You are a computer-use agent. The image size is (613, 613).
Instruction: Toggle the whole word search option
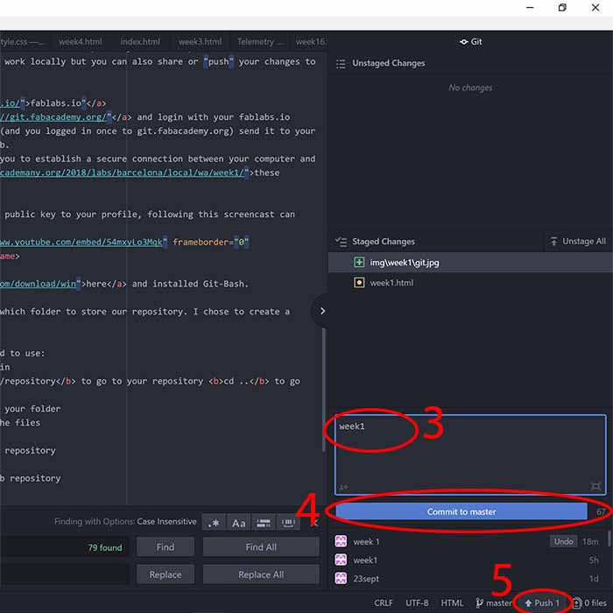pos(288,523)
